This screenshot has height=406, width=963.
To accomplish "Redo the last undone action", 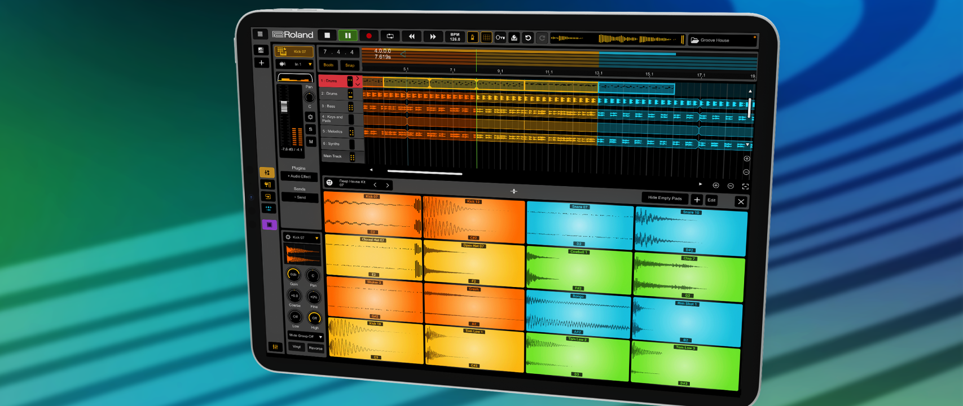I will (x=542, y=38).
